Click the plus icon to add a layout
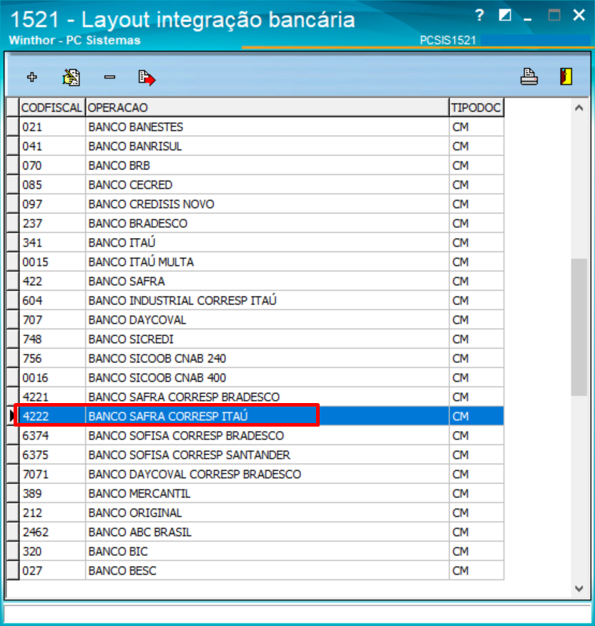This screenshot has width=595, height=626. click(32, 77)
